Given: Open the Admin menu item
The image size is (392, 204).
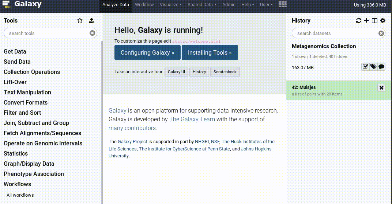Looking at the screenshot, I should click(x=229, y=5).
